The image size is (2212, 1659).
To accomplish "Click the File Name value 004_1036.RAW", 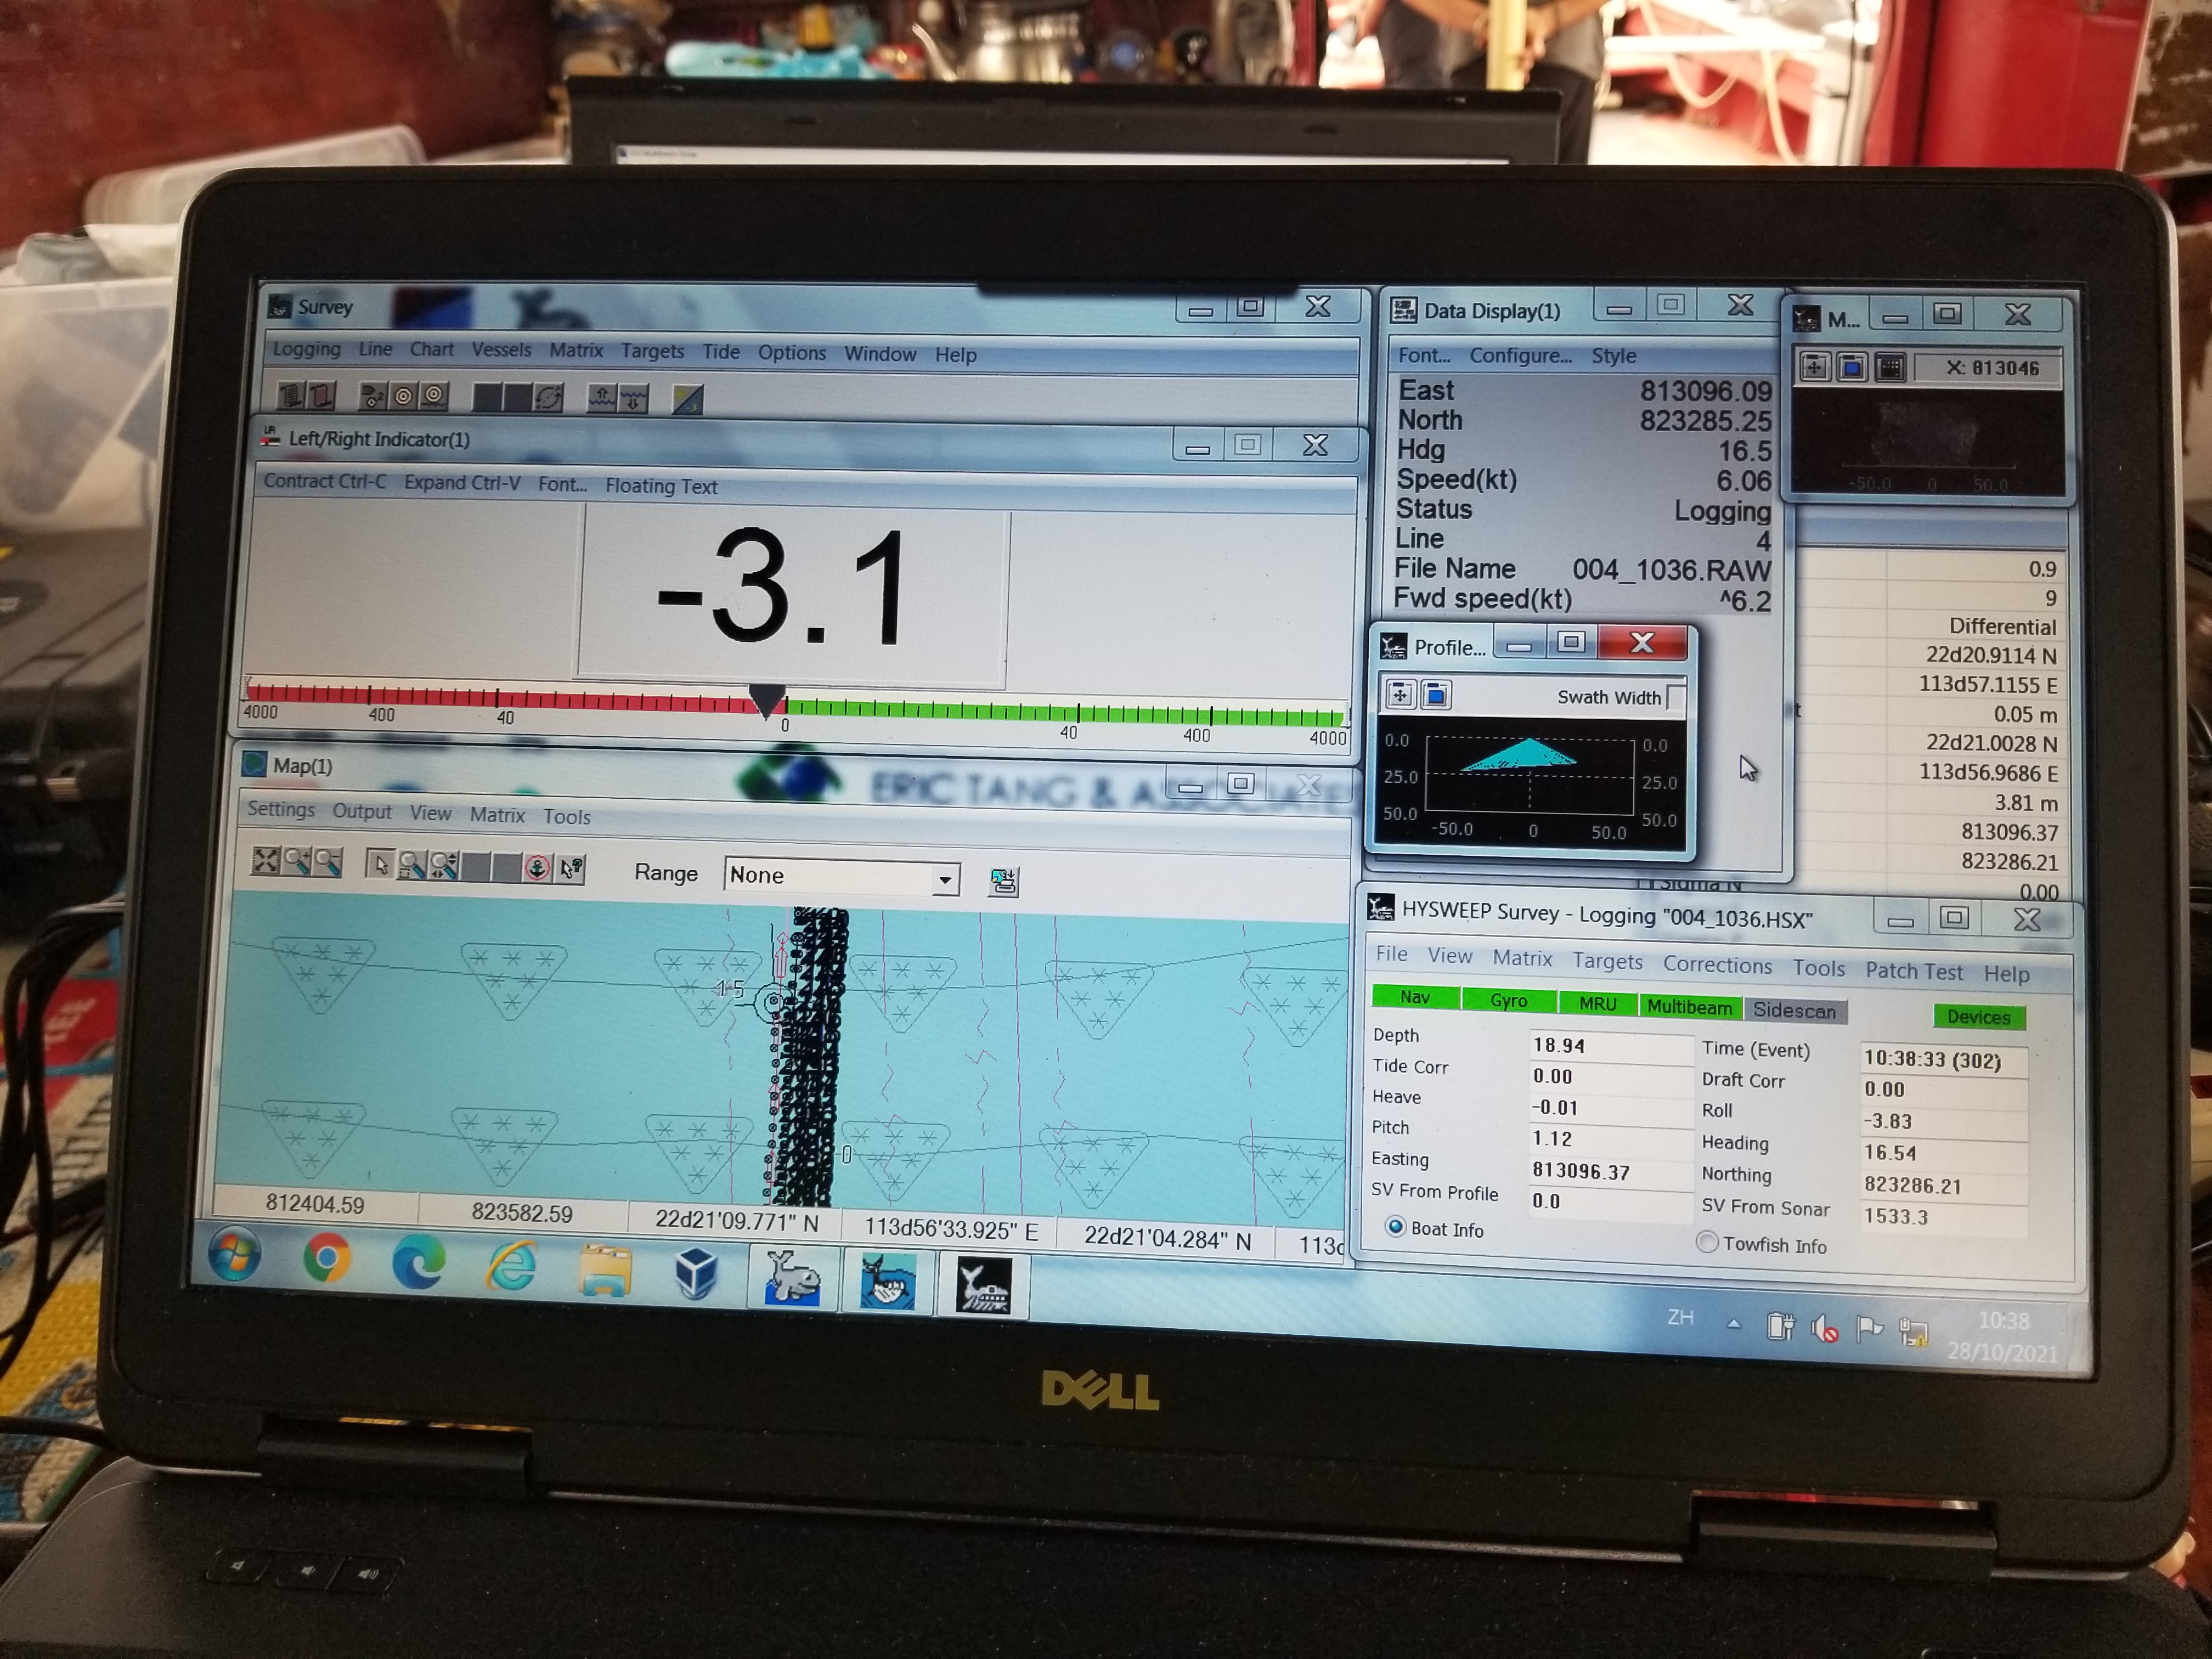I will pyautogui.click(x=1671, y=570).
